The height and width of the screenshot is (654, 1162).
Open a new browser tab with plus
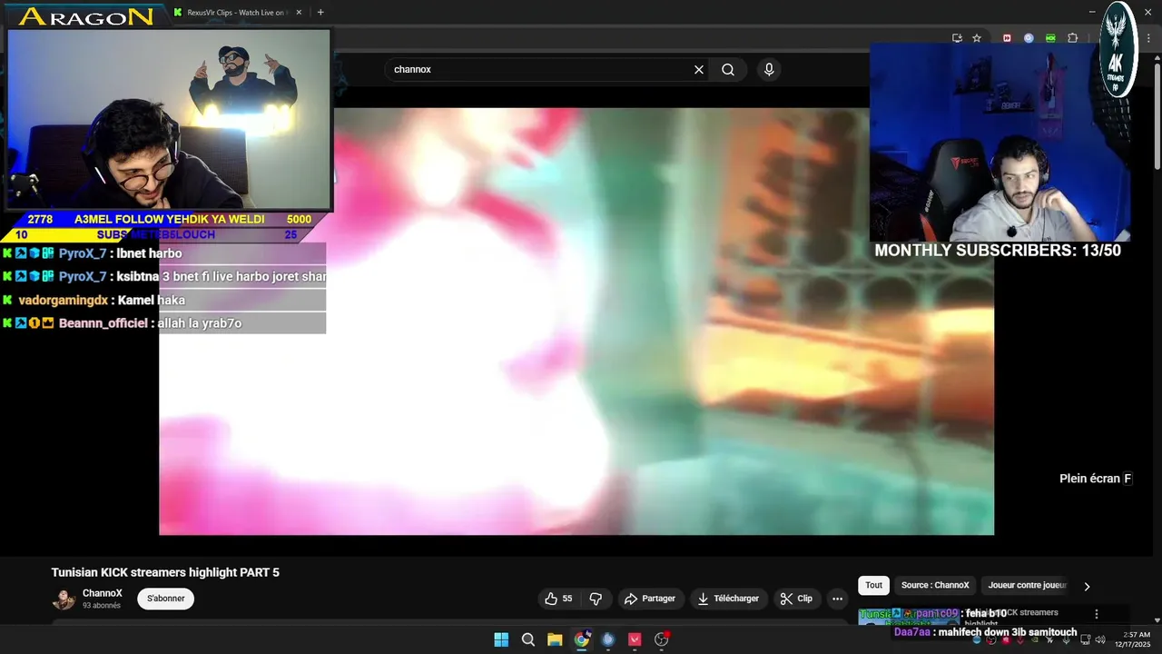pyautogui.click(x=320, y=13)
